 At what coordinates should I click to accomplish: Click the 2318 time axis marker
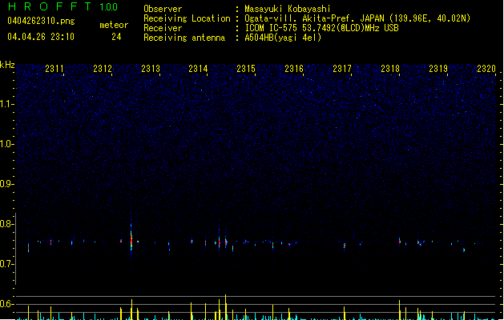click(x=390, y=69)
